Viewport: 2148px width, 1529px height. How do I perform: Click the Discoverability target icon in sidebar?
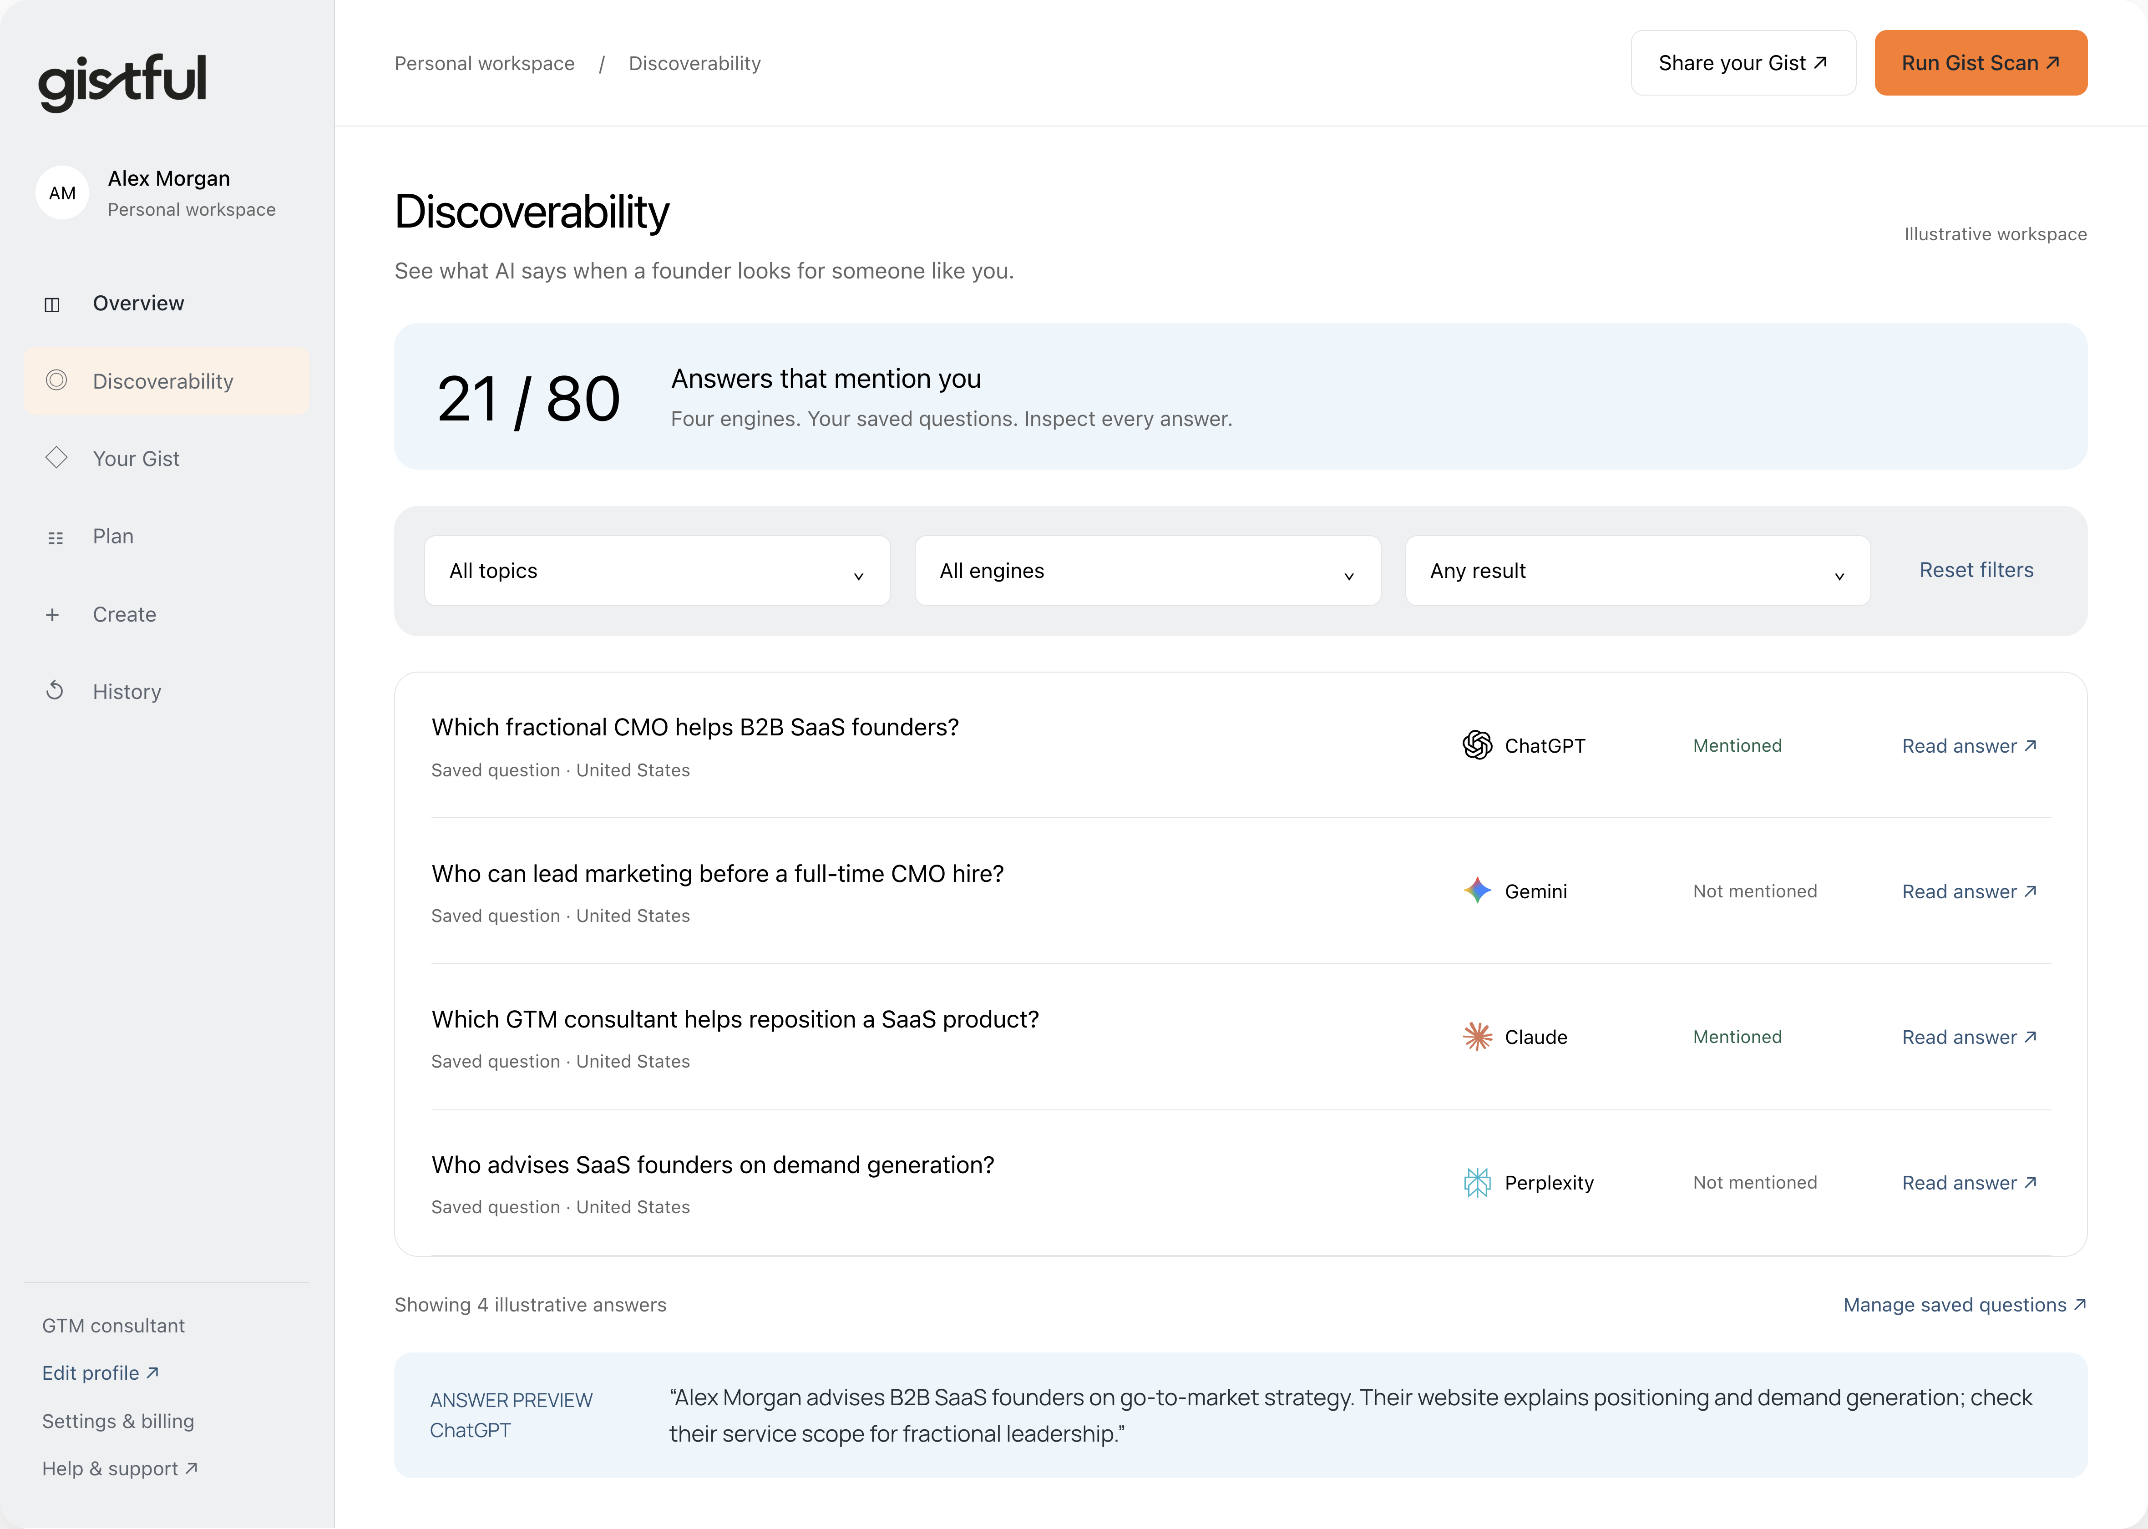[x=56, y=380]
